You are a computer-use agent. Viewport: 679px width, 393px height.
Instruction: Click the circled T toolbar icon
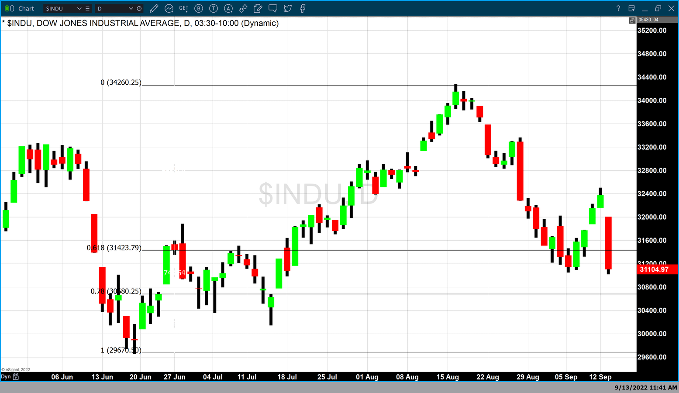pyautogui.click(x=214, y=8)
